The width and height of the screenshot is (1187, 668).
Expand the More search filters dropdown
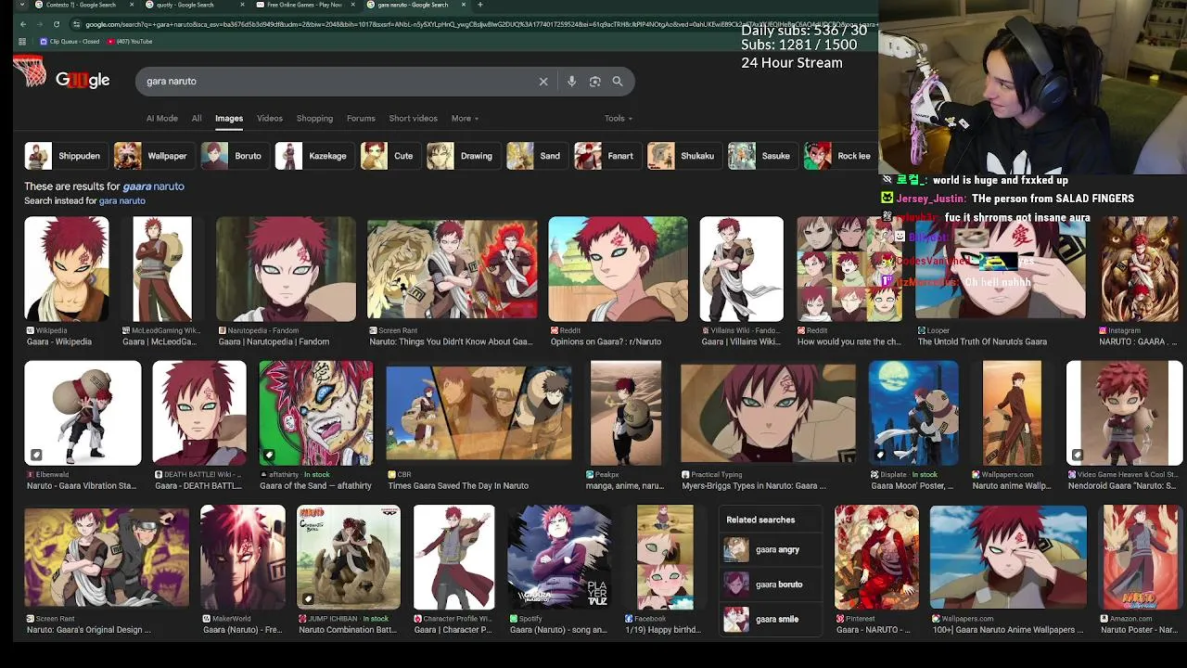(x=465, y=119)
